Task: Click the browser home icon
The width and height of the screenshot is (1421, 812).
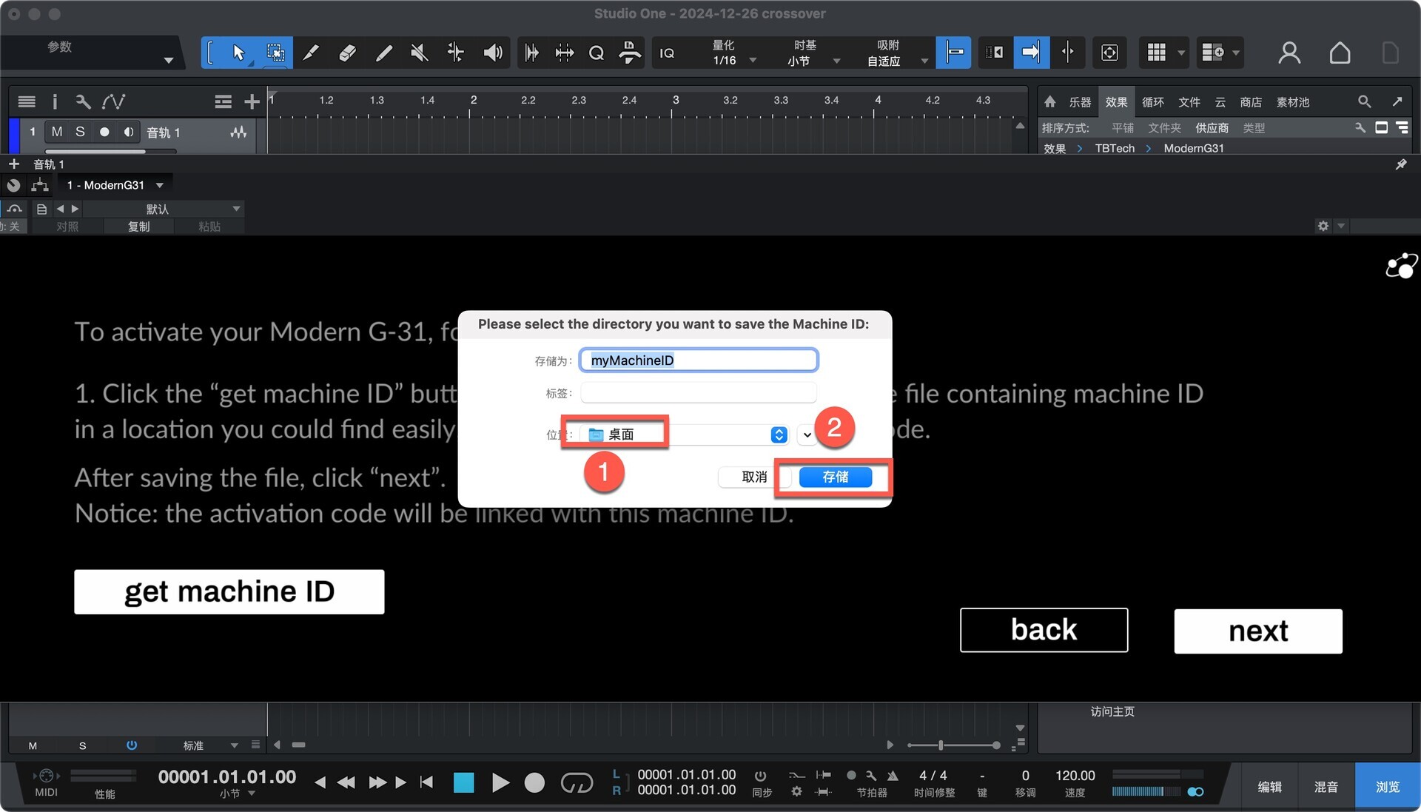Action: (1049, 101)
